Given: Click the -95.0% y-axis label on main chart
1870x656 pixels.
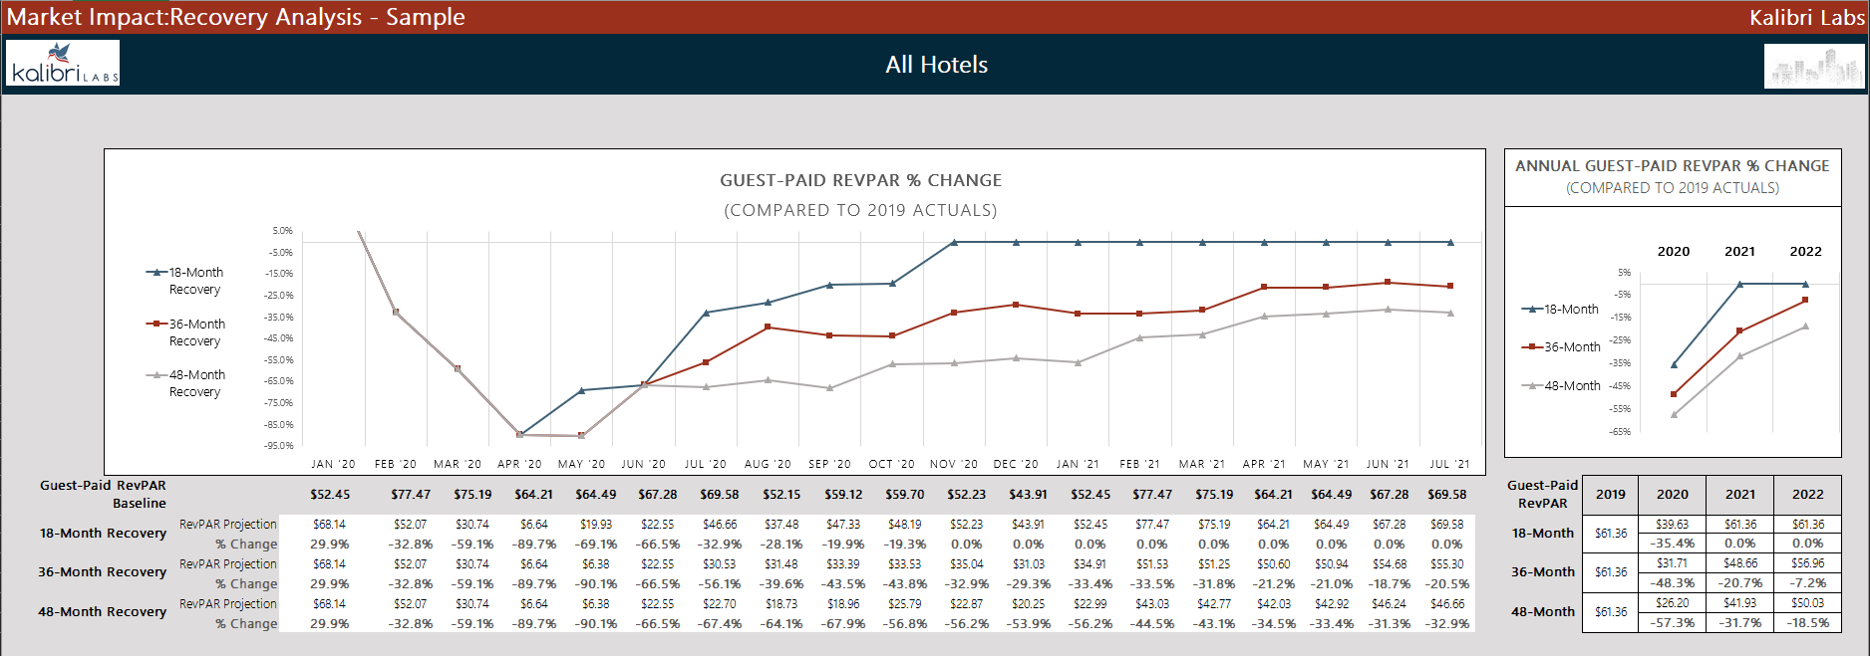Looking at the screenshot, I should click(279, 446).
